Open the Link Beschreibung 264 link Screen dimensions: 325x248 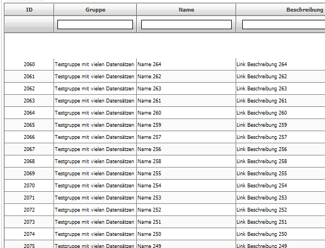[262, 64]
